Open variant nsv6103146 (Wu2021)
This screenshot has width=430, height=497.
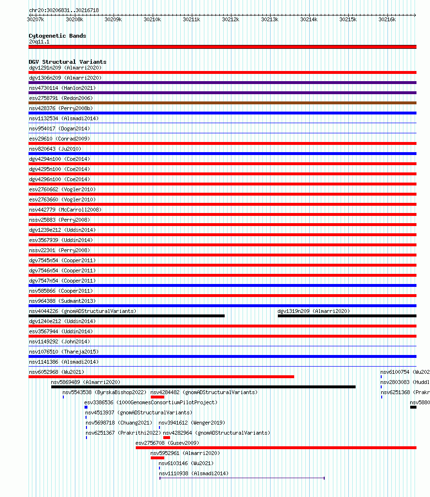click(186, 463)
